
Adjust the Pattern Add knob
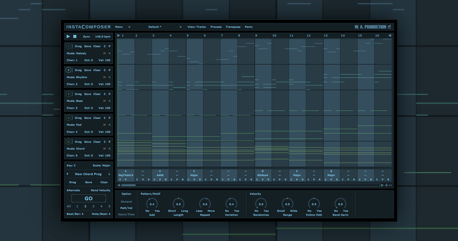pos(152,204)
